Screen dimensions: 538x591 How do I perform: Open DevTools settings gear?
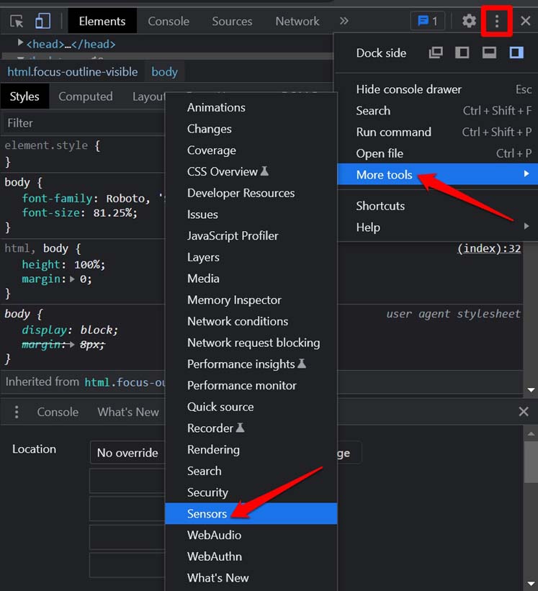click(469, 21)
